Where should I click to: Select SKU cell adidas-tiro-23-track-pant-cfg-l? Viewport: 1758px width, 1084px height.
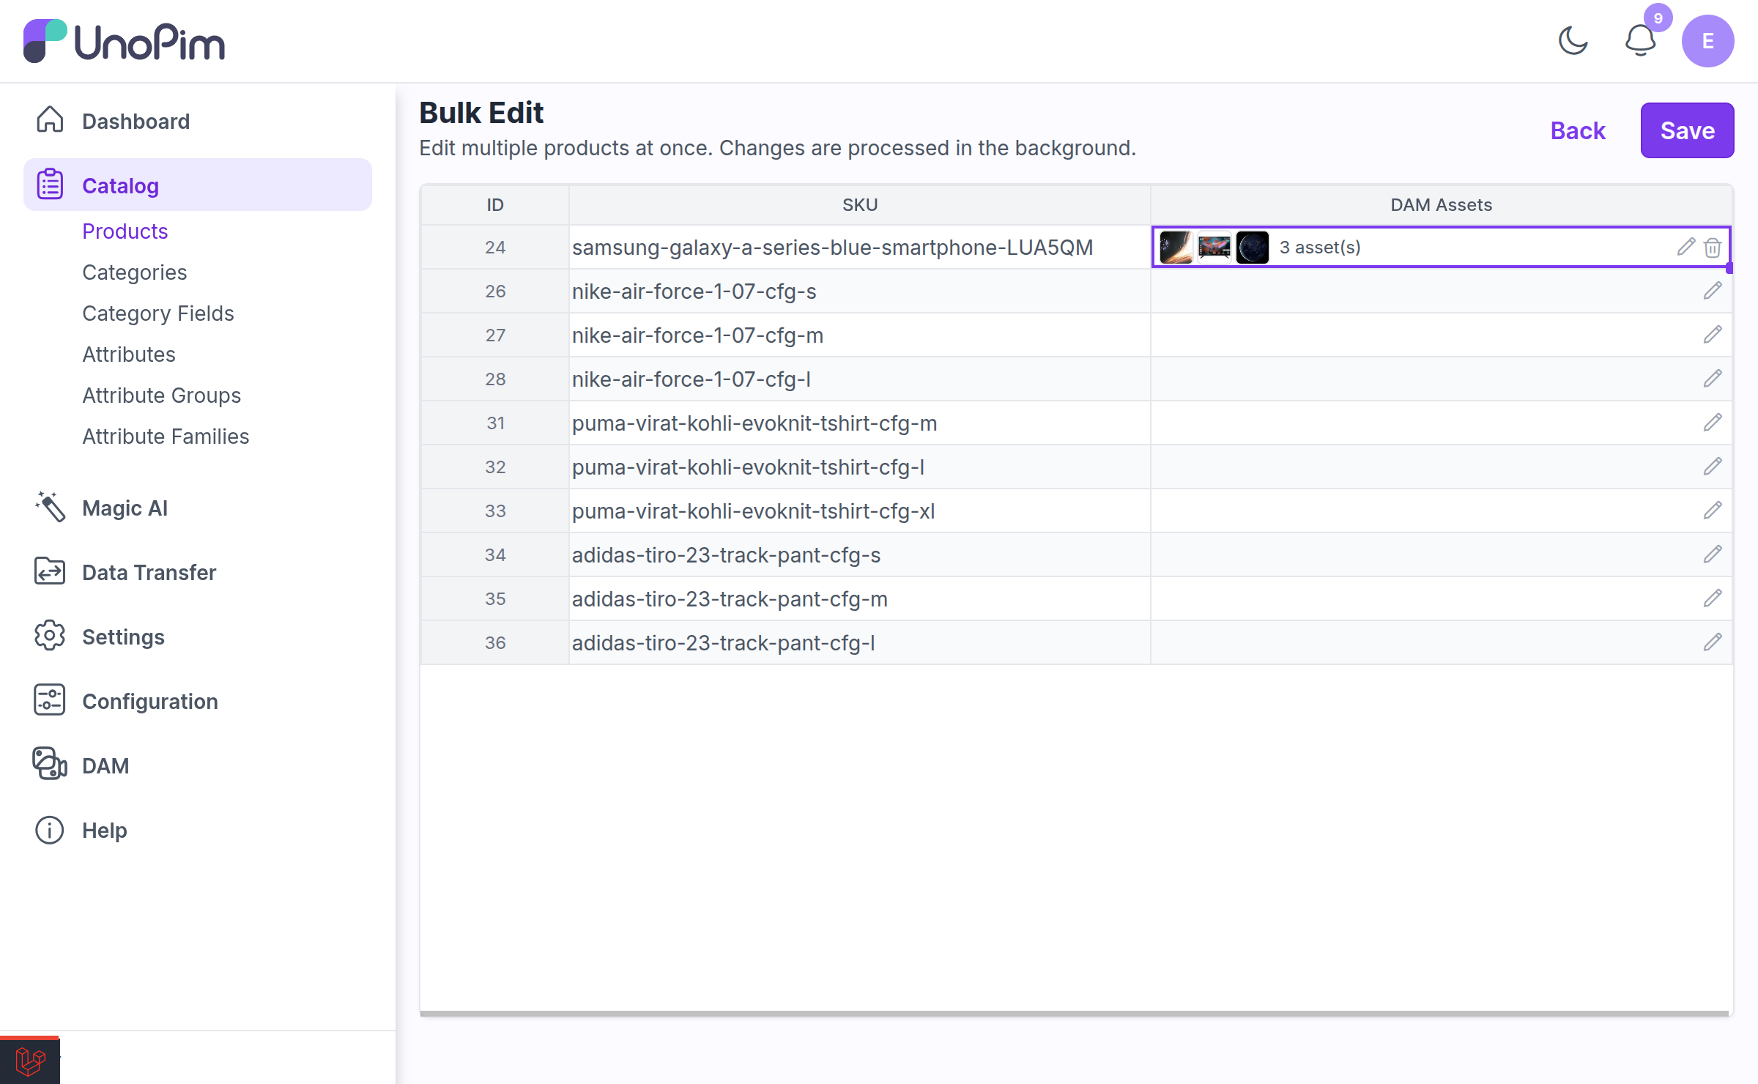click(x=860, y=642)
